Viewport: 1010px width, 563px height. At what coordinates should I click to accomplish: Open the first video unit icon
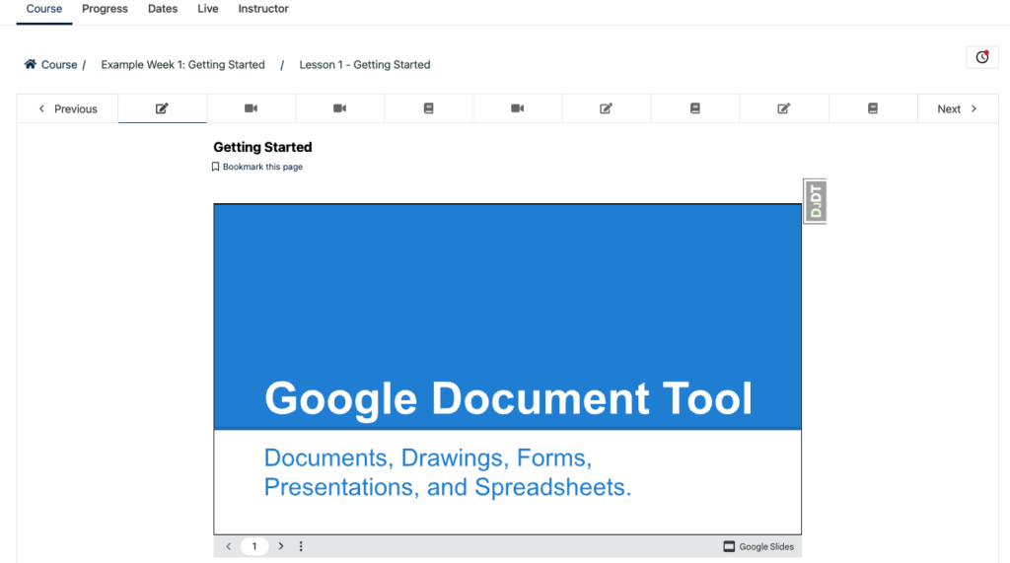pos(252,108)
